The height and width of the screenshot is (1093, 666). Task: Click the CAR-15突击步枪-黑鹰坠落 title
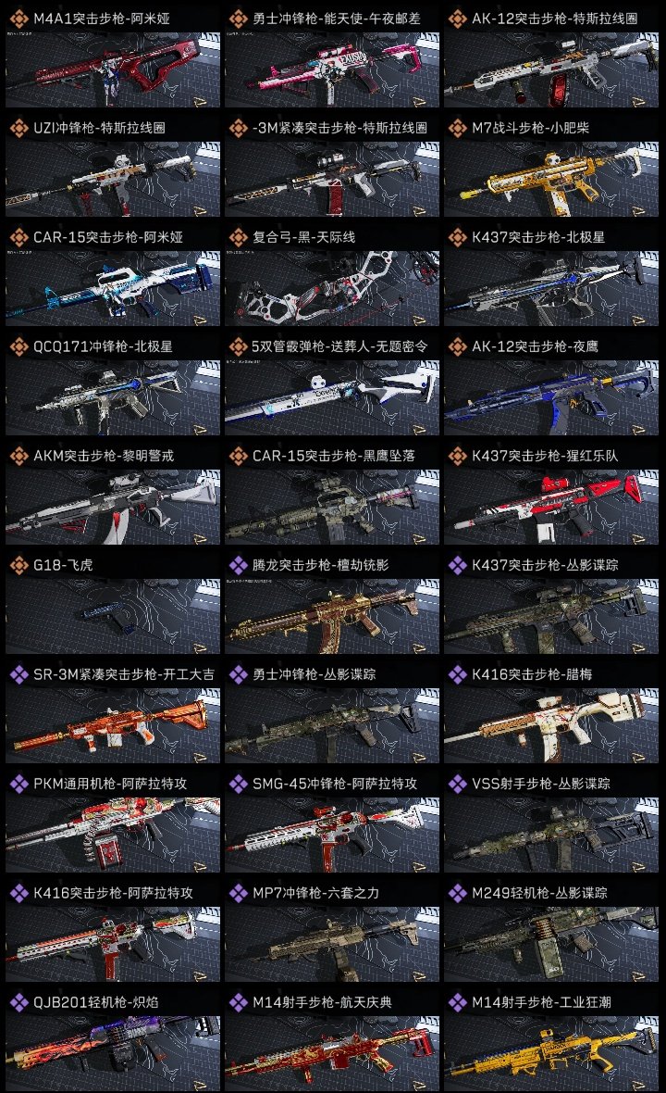coord(333,456)
